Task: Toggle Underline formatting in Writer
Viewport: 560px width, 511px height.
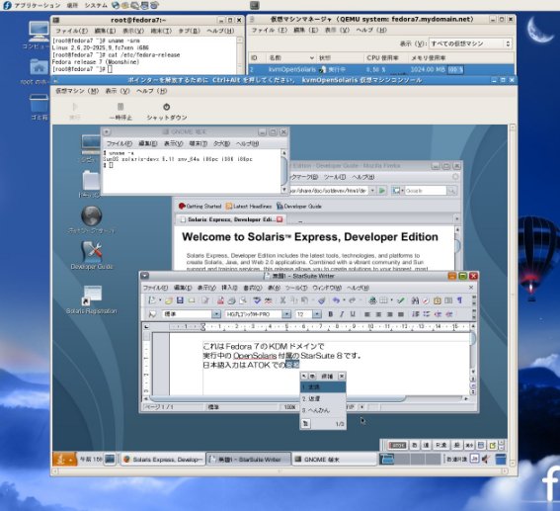Action: (353, 314)
